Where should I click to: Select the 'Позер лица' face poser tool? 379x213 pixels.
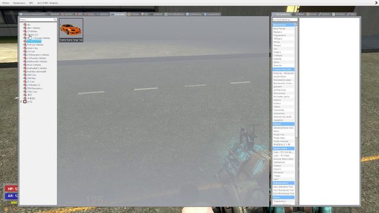click(283, 138)
